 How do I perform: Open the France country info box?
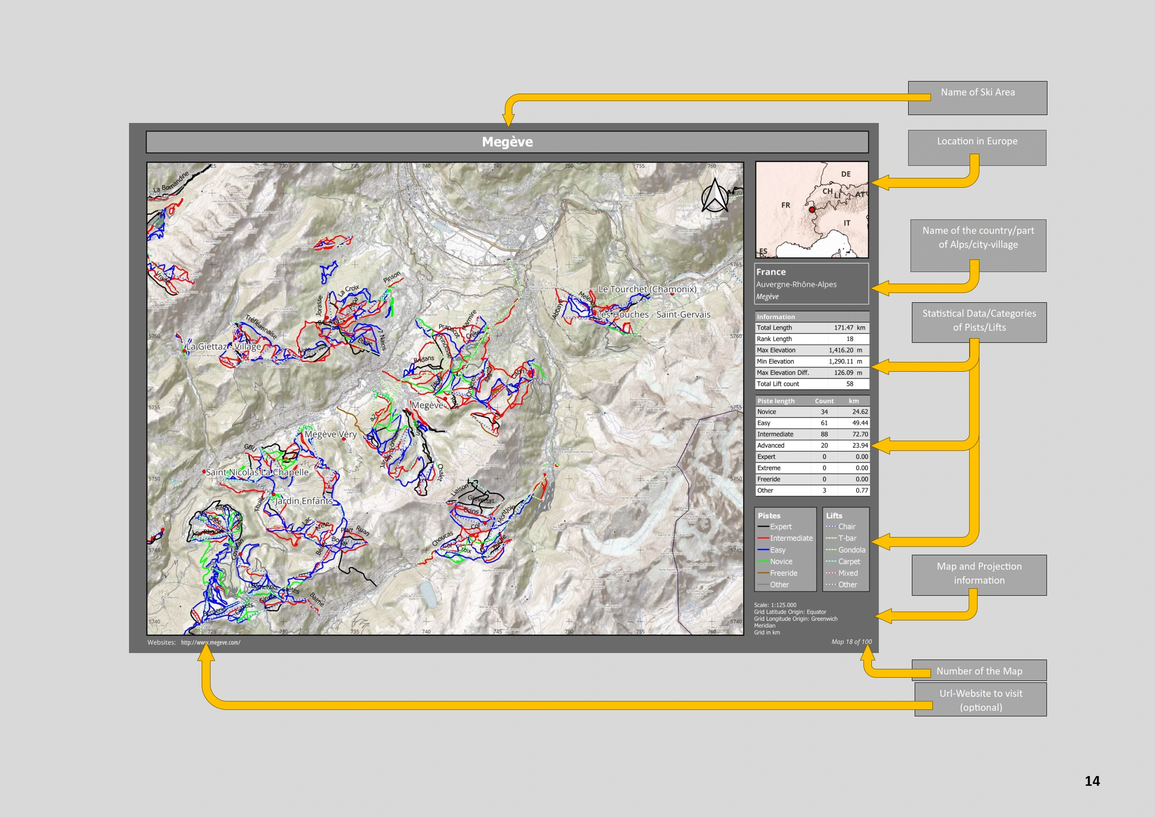(x=811, y=283)
